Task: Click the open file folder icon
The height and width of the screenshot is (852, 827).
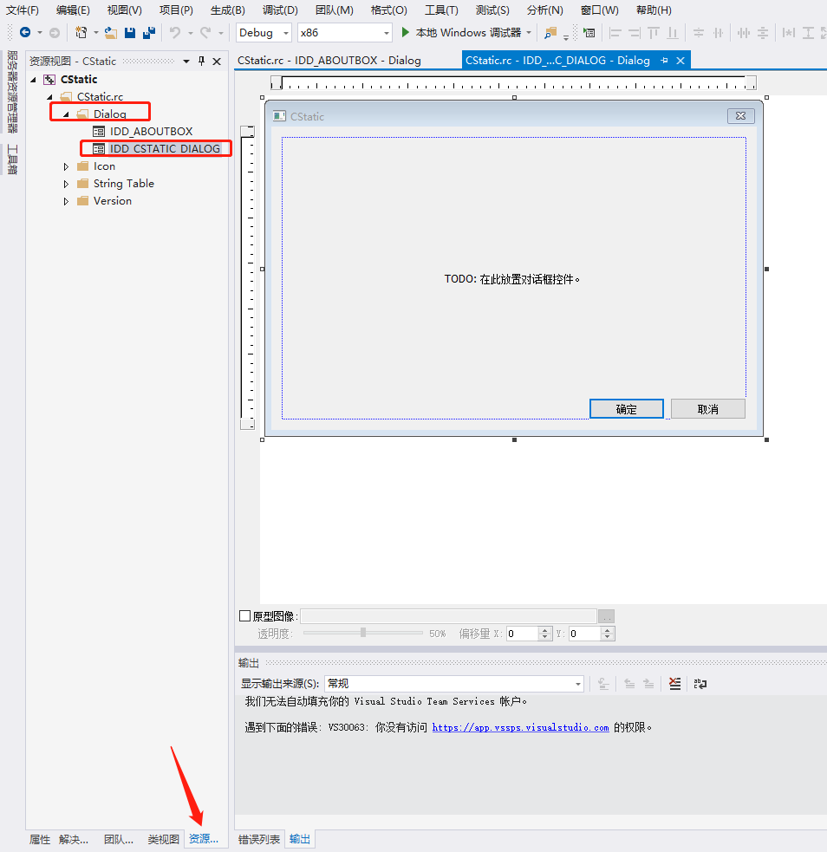Action: (x=111, y=33)
